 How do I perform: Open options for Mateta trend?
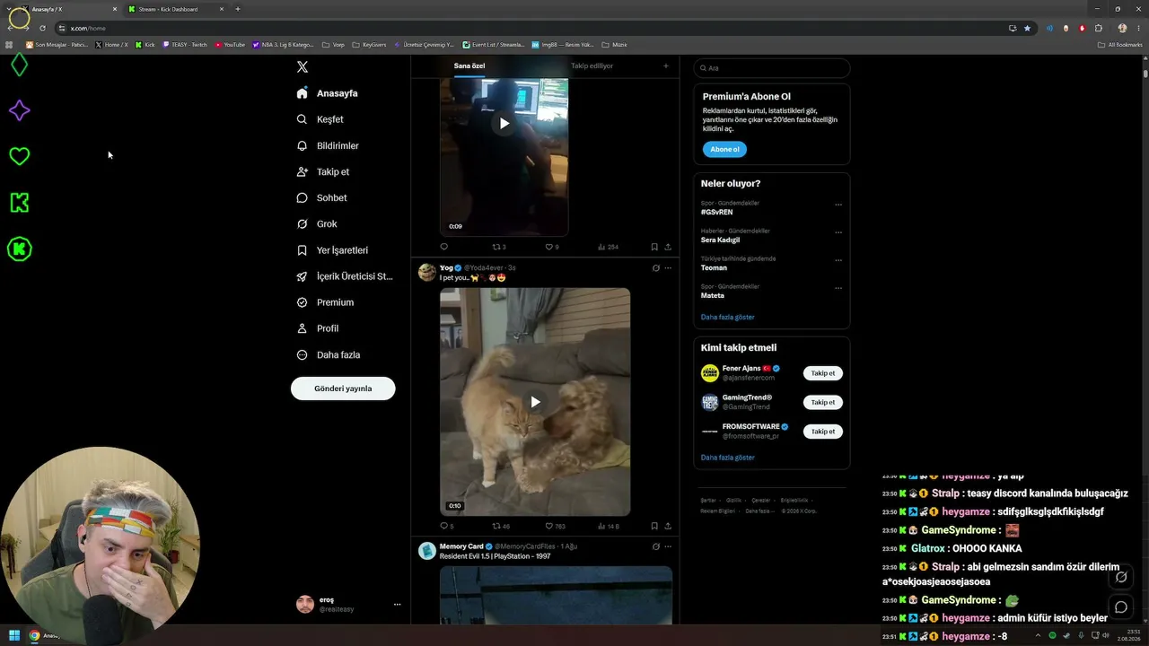pyautogui.click(x=838, y=288)
